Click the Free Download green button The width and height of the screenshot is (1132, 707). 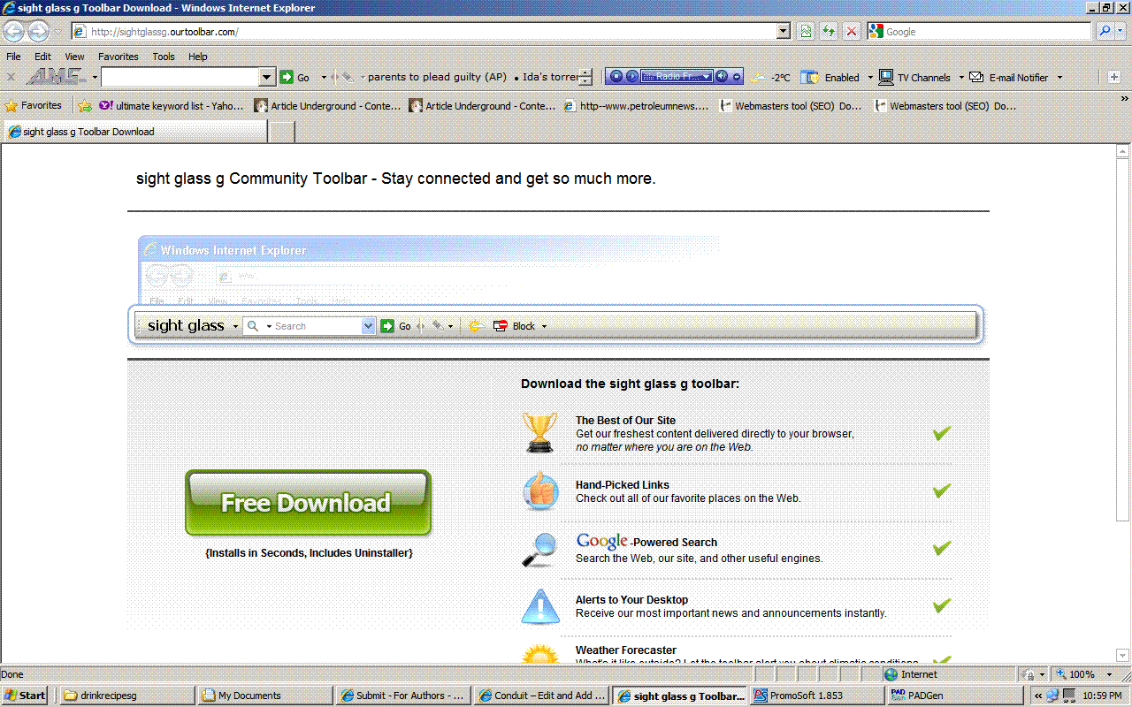308,503
